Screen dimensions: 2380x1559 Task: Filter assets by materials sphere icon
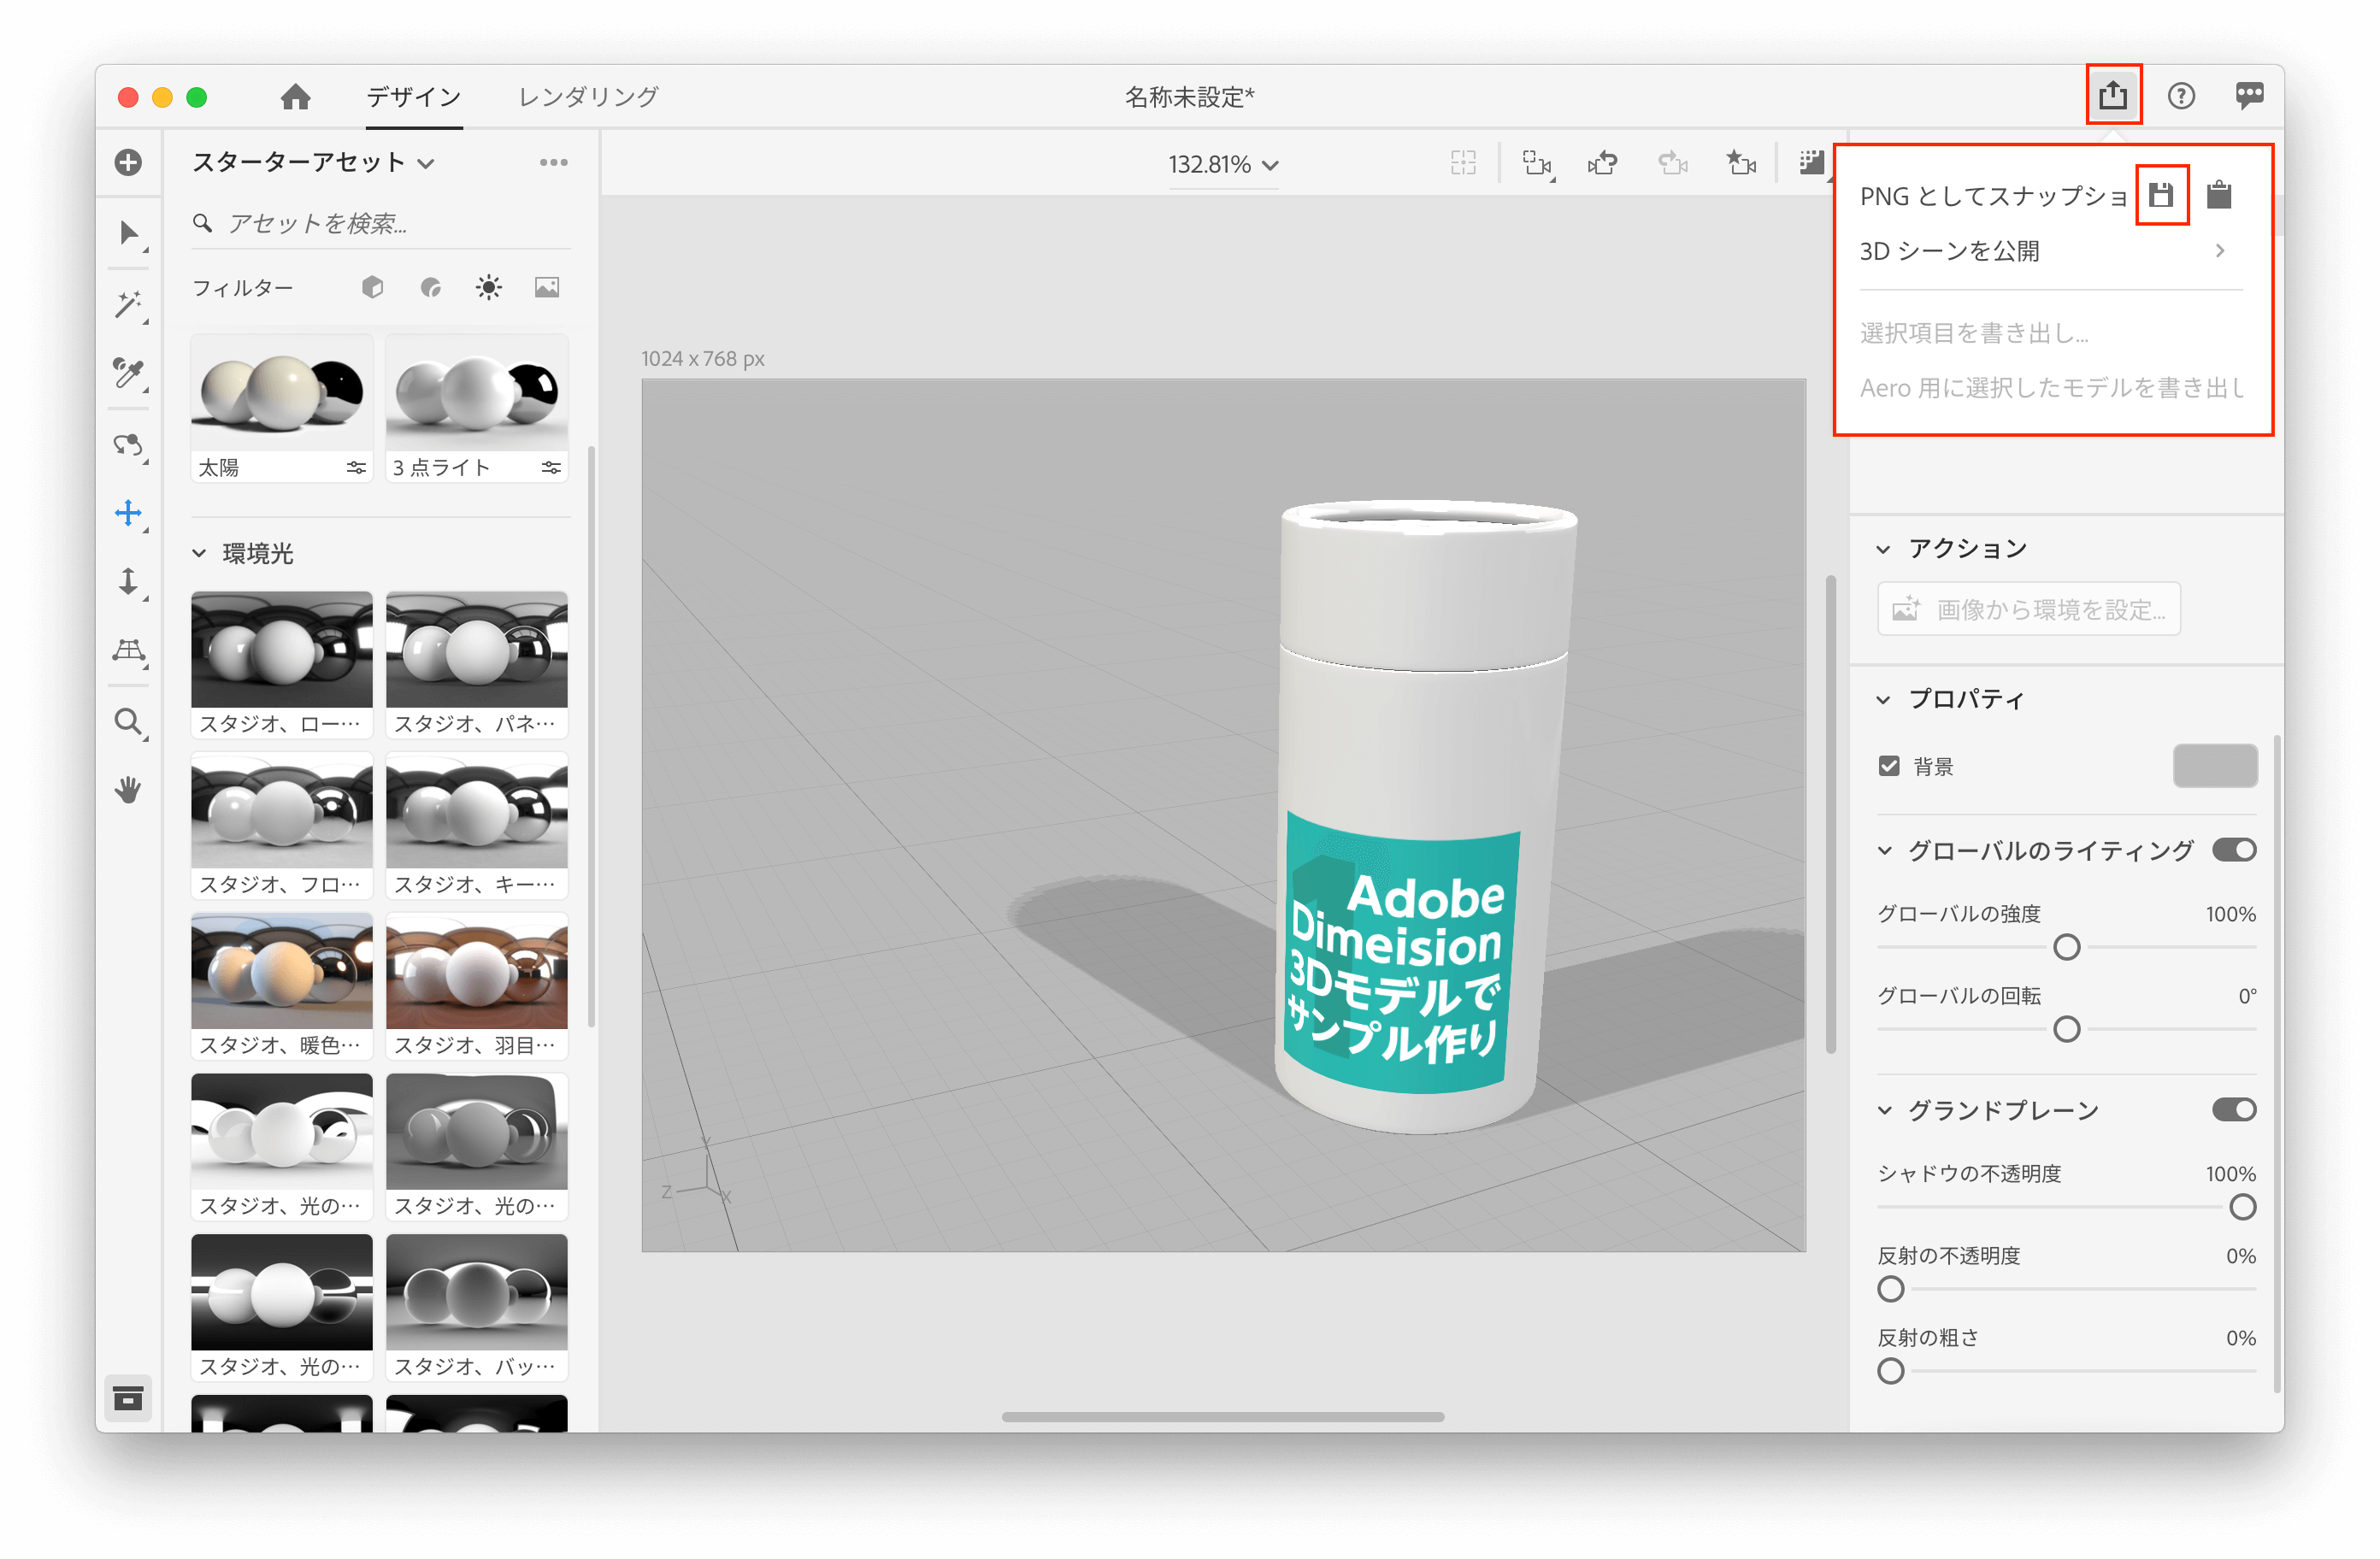click(x=431, y=288)
